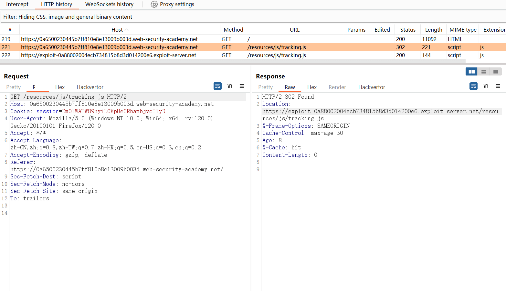Open Render tab in Response panel
The width and height of the screenshot is (506, 291).
point(337,87)
